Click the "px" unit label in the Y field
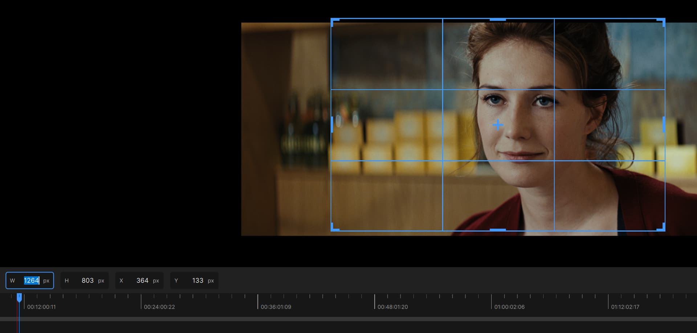 pos(211,281)
